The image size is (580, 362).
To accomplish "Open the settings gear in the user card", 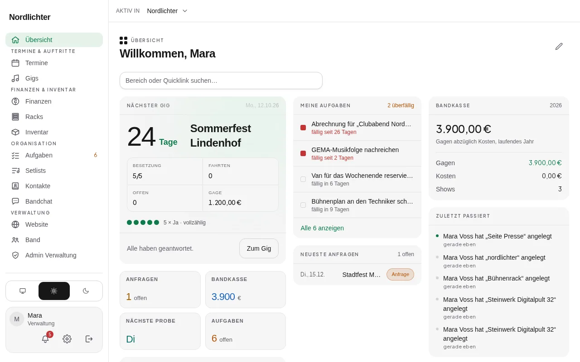I will click(67, 339).
